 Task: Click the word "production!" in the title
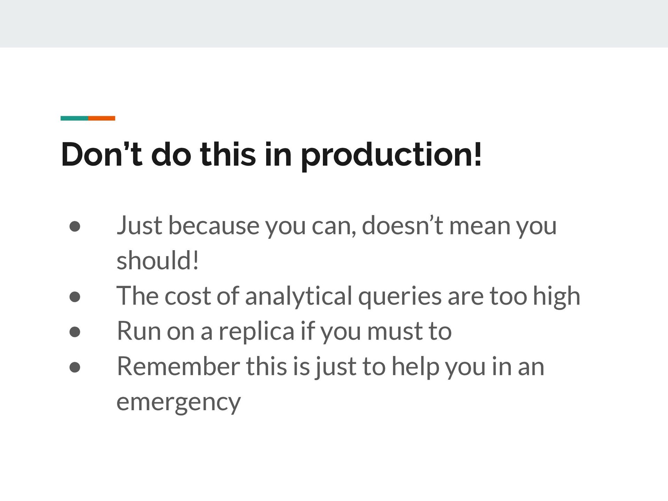(x=391, y=156)
